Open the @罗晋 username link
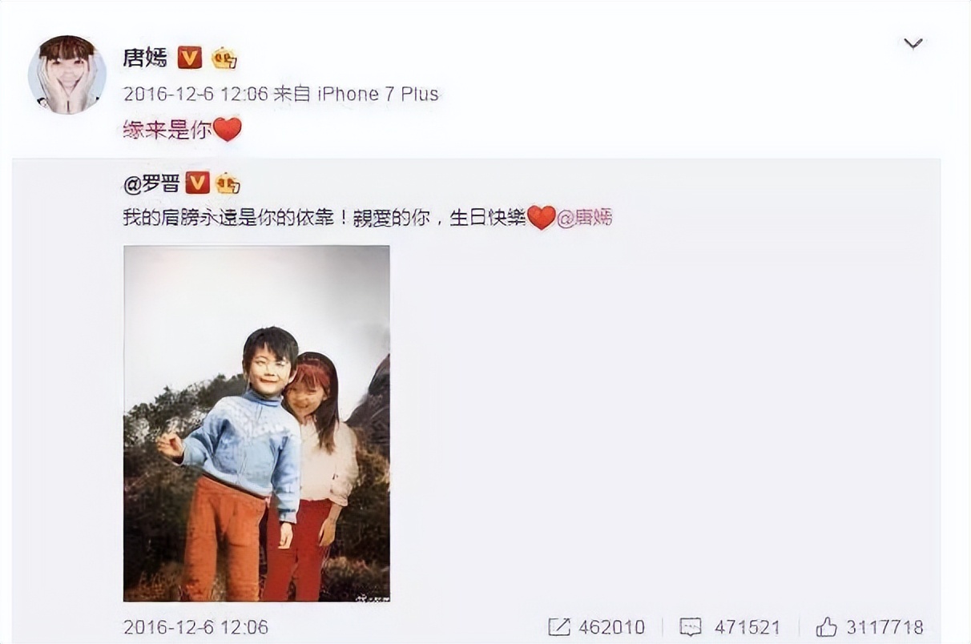The image size is (971, 644). (x=151, y=183)
